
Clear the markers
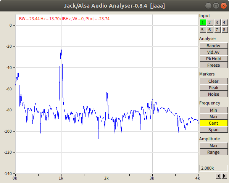coord(213,81)
